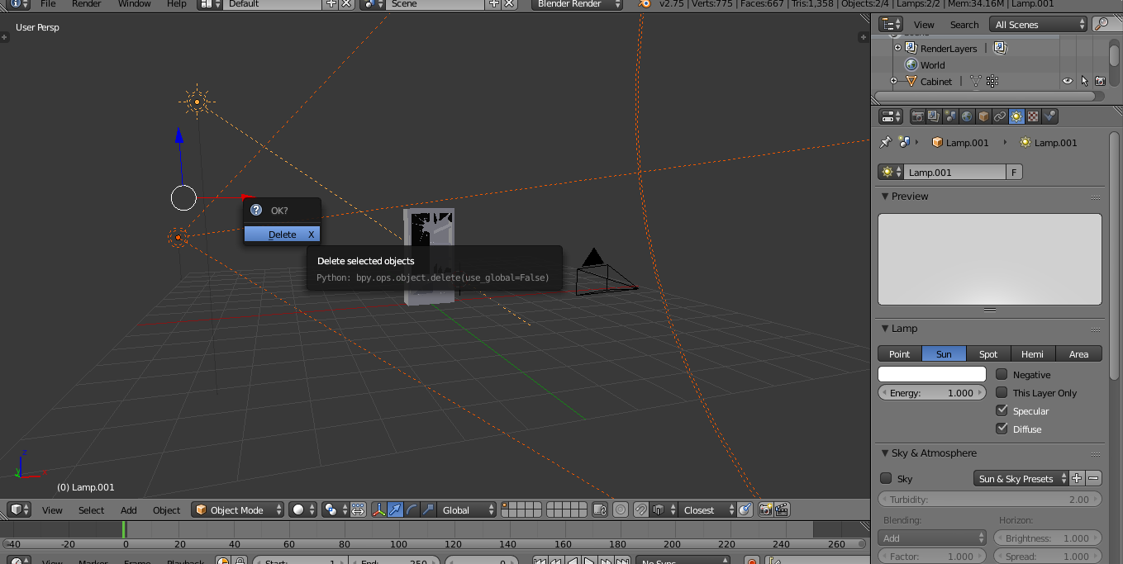This screenshot has width=1123, height=564.
Task: Open the World properties globe tab
Action: (x=967, y=116)
